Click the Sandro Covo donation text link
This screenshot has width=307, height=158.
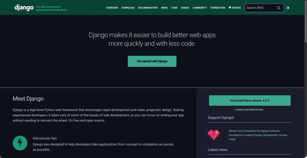(258, 135)
